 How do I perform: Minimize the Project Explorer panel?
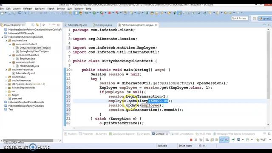pos(54,25)
